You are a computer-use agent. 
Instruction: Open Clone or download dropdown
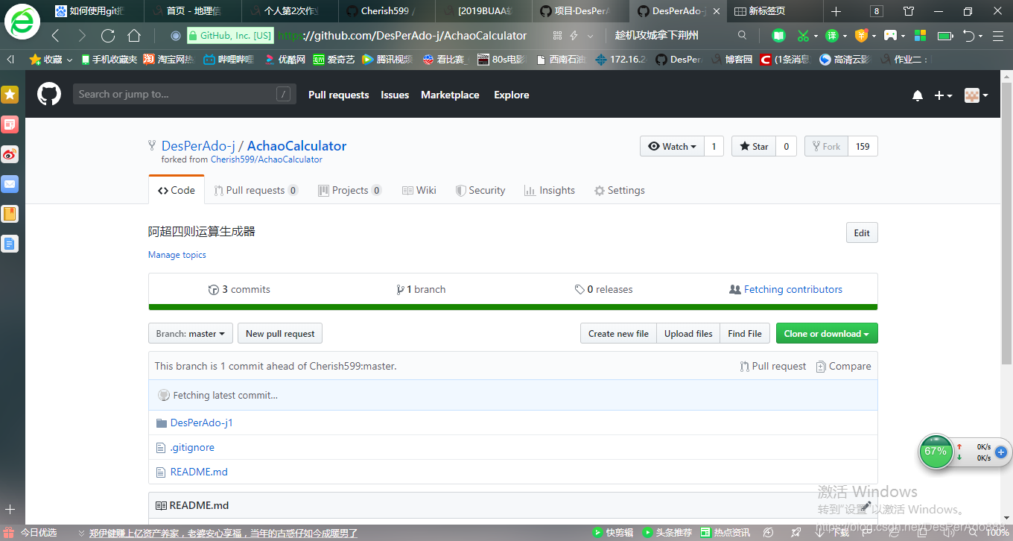point(827,333)
